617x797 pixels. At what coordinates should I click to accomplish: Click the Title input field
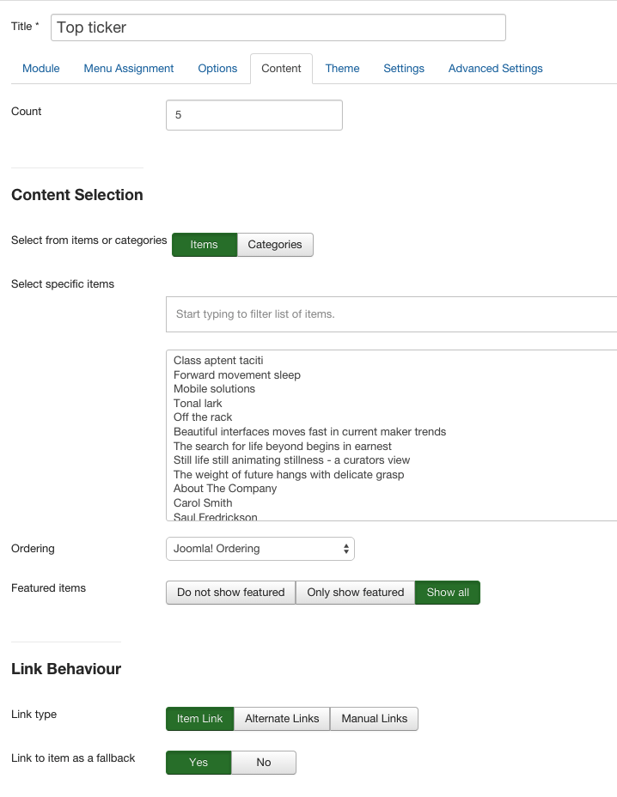point(278,27)
